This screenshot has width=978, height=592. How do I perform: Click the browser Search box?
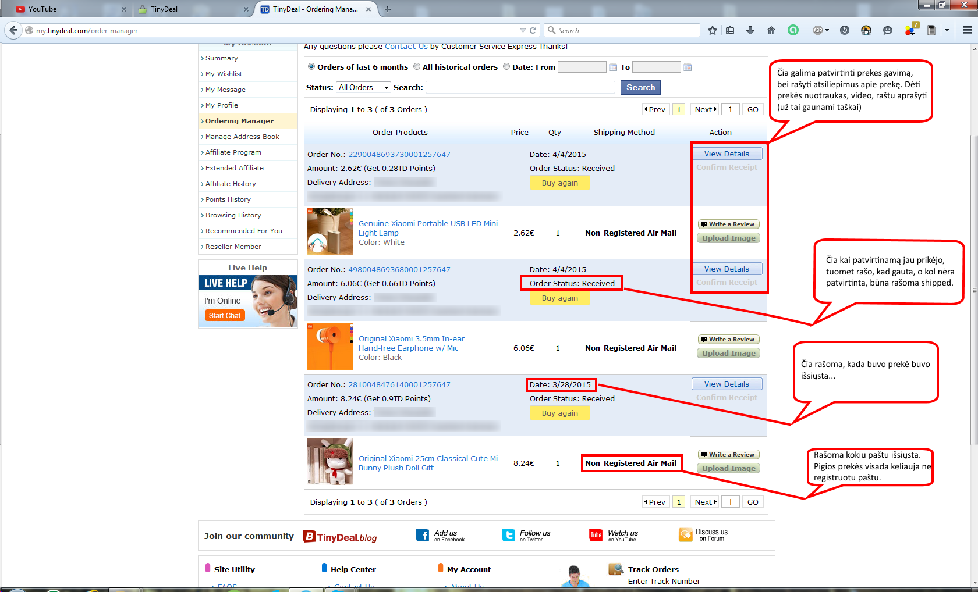[x=622, y=30]
